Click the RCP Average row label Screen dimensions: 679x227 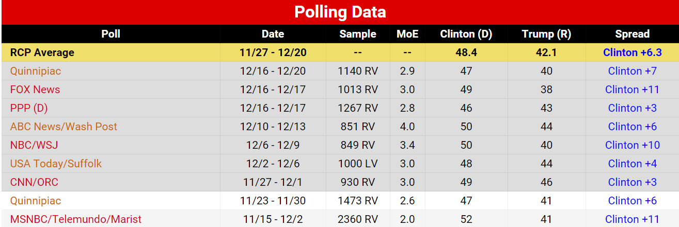[x=42, y=53]
